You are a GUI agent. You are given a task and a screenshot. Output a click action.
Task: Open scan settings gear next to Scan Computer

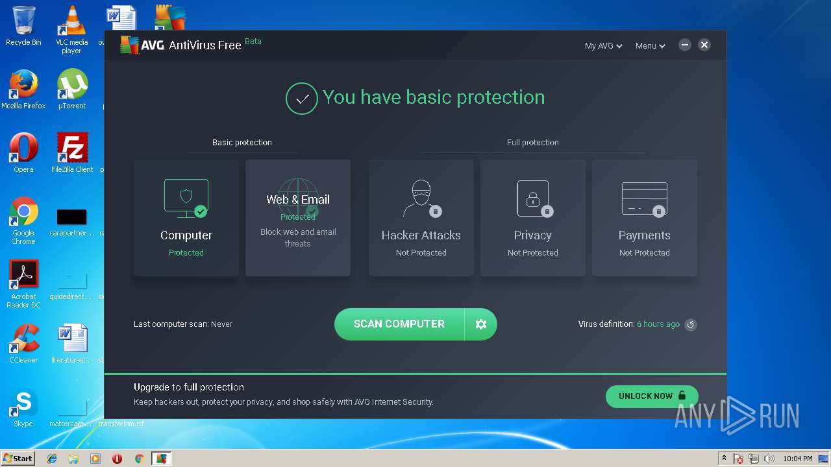(x=481, y=324)
